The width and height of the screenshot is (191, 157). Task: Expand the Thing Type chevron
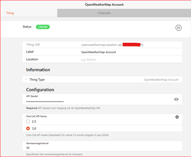point(26,80)
